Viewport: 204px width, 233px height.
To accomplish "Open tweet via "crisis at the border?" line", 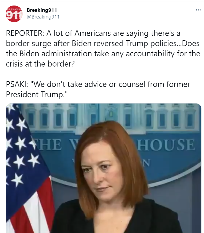I will [40, 64].
